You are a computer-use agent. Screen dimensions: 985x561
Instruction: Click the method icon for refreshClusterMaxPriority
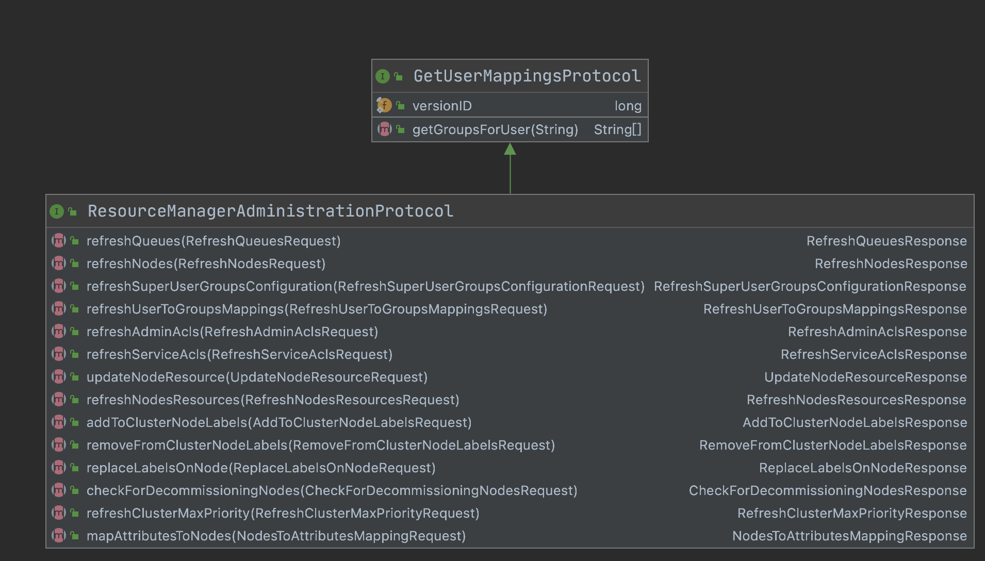point(59,513)
